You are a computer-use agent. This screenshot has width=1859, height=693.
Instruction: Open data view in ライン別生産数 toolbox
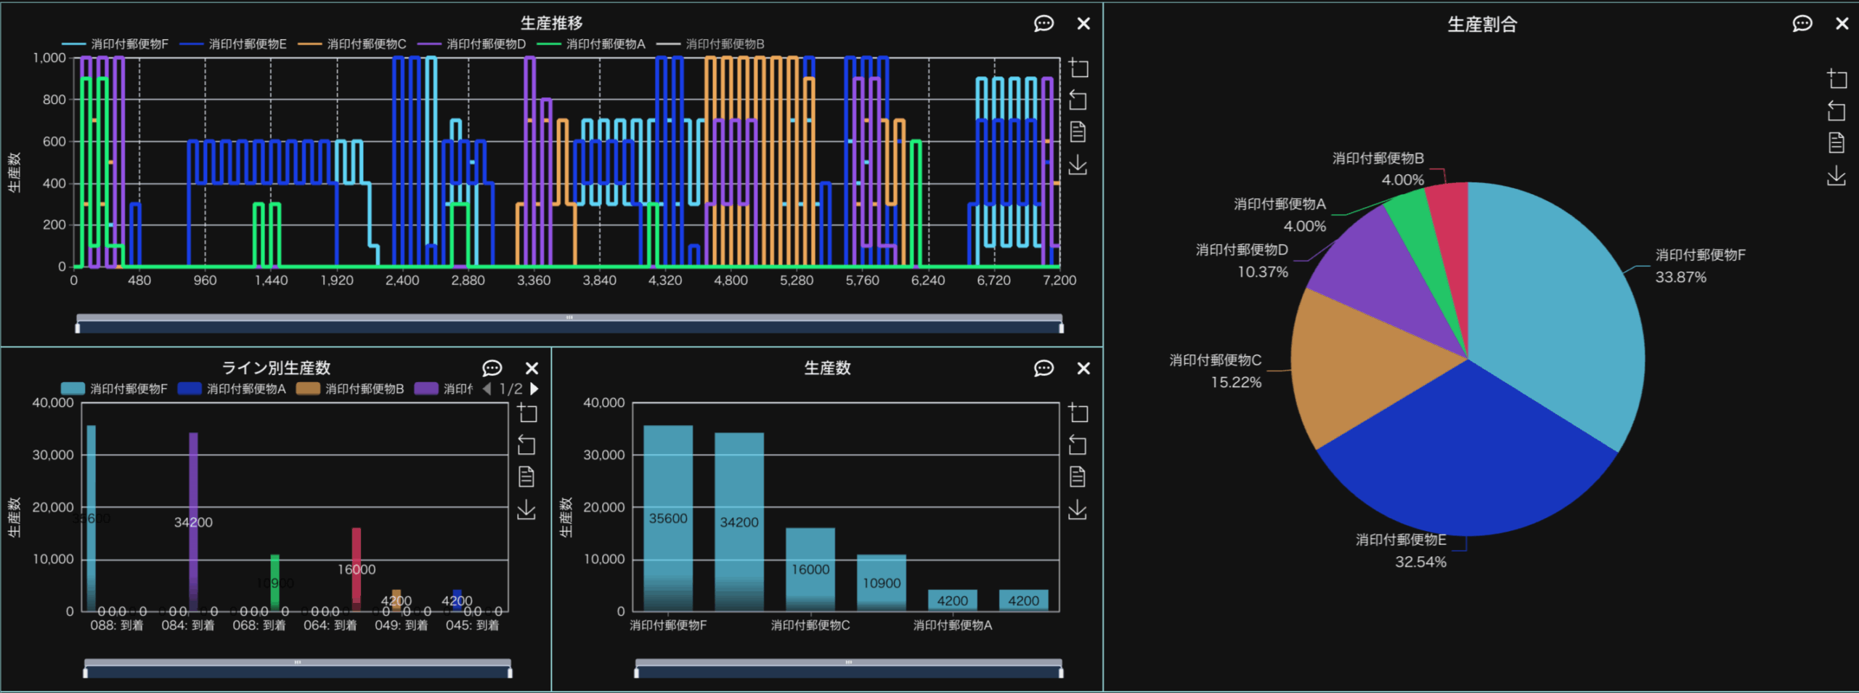click(526, 477)
